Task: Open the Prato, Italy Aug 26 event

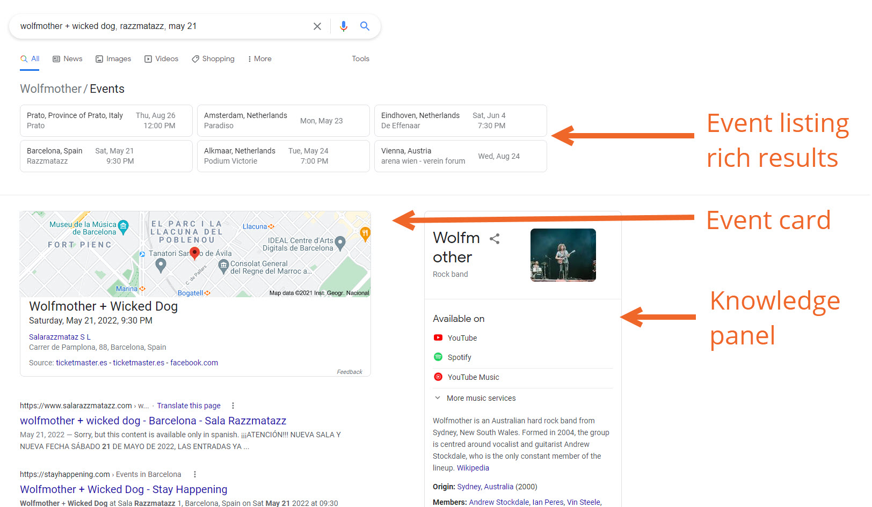Action: (x=106, y=121)
